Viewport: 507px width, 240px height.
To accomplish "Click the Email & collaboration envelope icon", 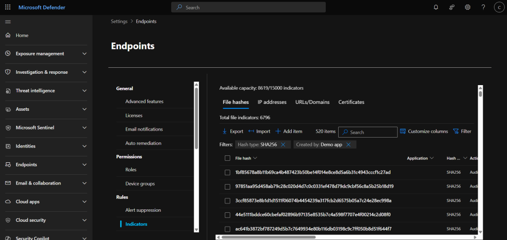I will [8, 183].
